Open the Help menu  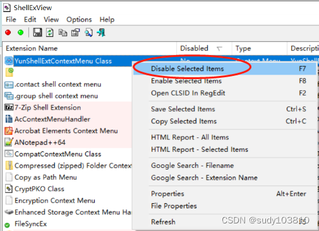tap(107, 20)
